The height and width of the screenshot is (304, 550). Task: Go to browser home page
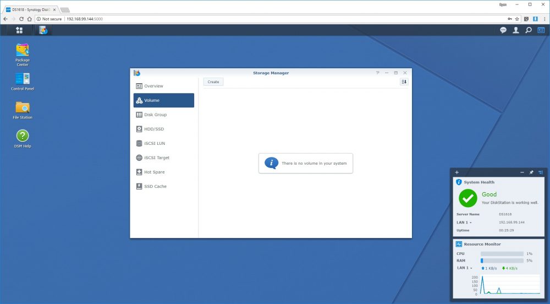click(30, 19)
